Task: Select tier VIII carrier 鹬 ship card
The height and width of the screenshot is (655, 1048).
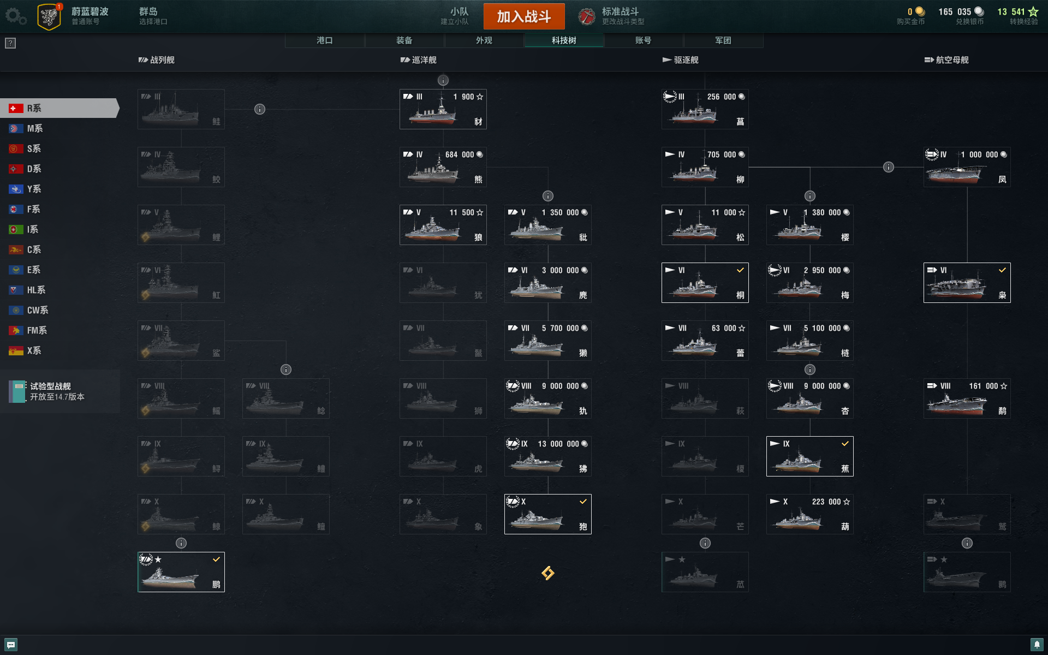Action: coord(967,398)
